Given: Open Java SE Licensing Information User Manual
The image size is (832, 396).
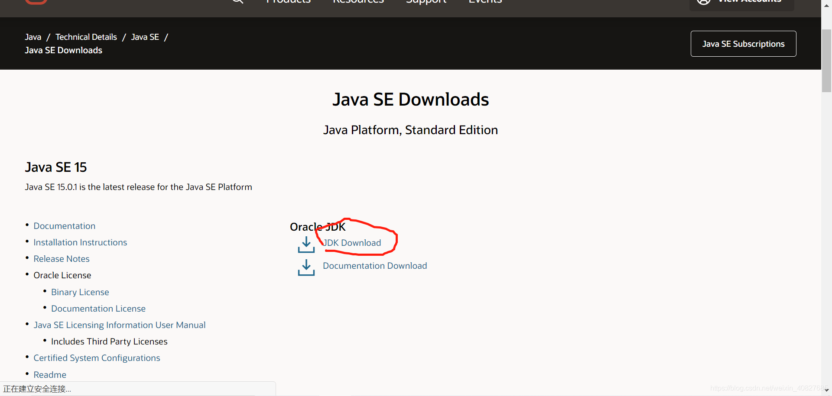Looking at the screenshot, I should click(120, 325).
